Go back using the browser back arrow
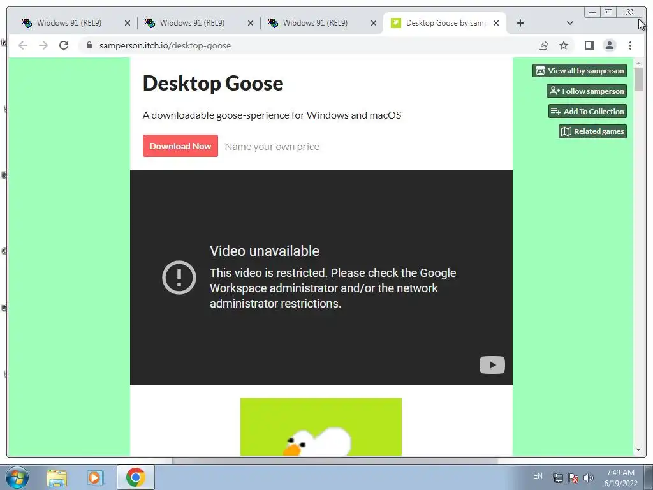This screenshot has height=490, width=653. pyautogui.click(x=23, y=45)
